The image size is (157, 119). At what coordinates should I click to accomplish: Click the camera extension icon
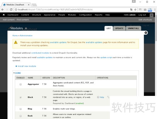click(x=145, y=10)
